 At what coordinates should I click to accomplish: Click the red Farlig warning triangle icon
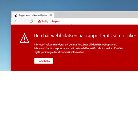pos(39,21)
